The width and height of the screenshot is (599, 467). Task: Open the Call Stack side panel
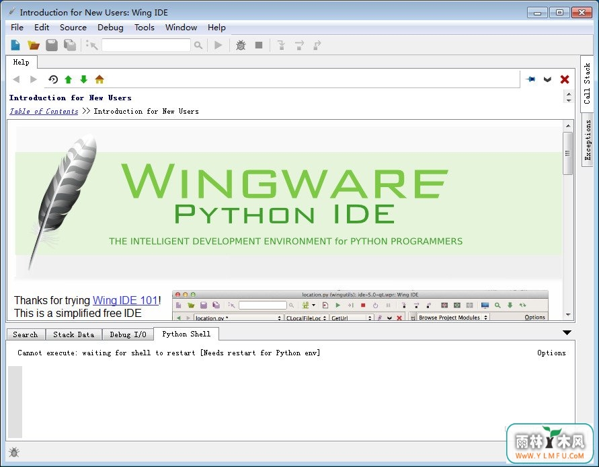click(x=587, y=83)
